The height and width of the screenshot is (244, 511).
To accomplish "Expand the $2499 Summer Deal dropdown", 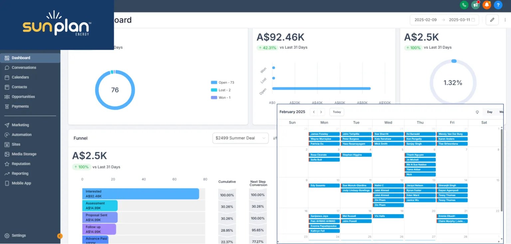I will [240, 138].
